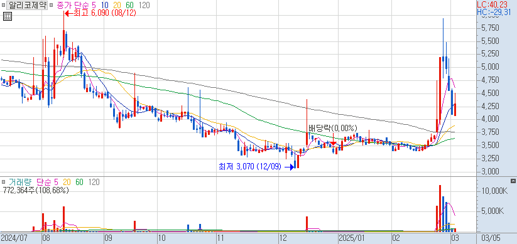Close the volume pane with its X
Viewport: 517px width, 244px height.
[513, 181]
